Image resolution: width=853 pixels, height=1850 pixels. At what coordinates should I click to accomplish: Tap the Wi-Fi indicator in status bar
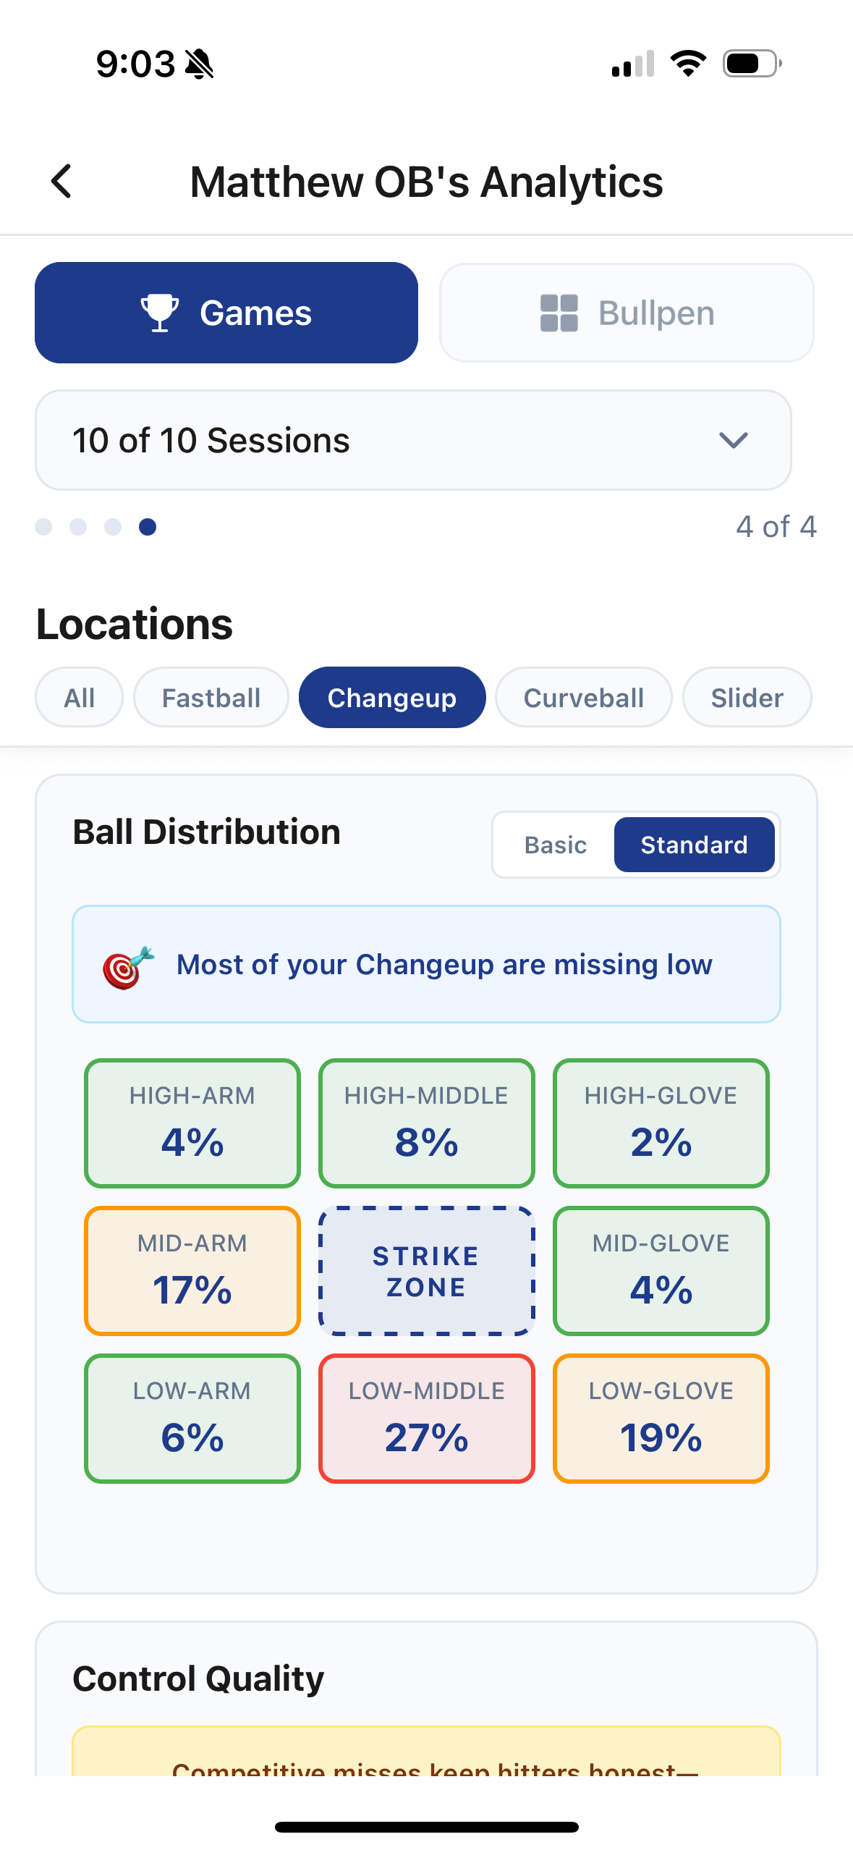[687, 64]
